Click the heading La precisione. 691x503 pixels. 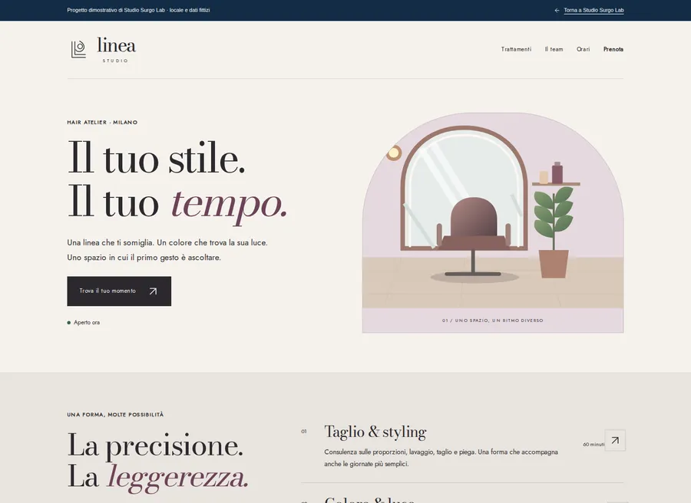click(x=155, y=445)
